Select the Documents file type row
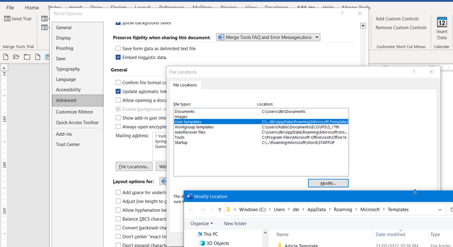 coord(261,111)
